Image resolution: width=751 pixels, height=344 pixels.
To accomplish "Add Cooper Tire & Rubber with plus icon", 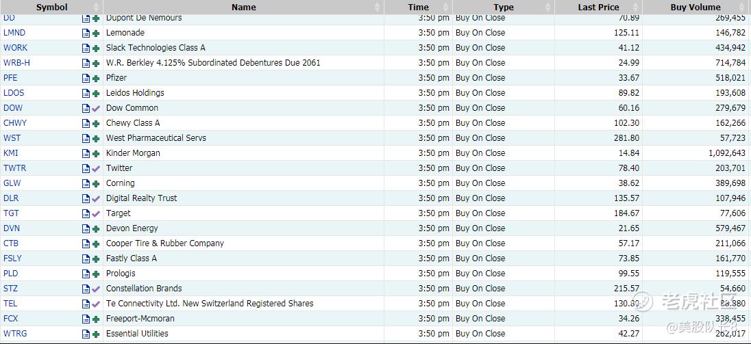I will (x=96, y=244).
